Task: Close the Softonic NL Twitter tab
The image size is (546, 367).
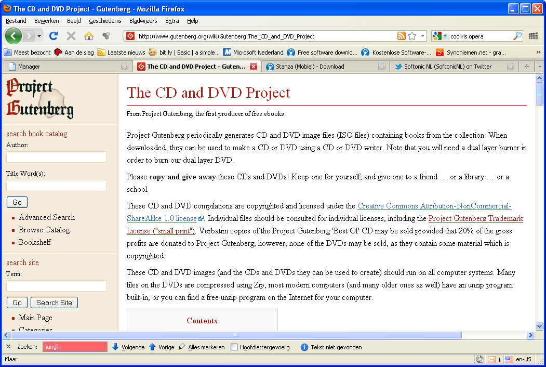Action: tap(511, 67)
